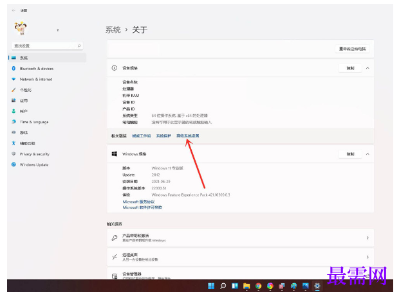Go back with the top-left arrow
This screenshot has width=399, height=296.
(x=14, y=10)
